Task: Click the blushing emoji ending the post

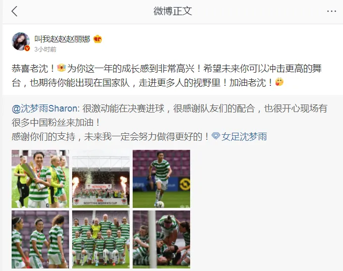Action: [x=279, y=82]
